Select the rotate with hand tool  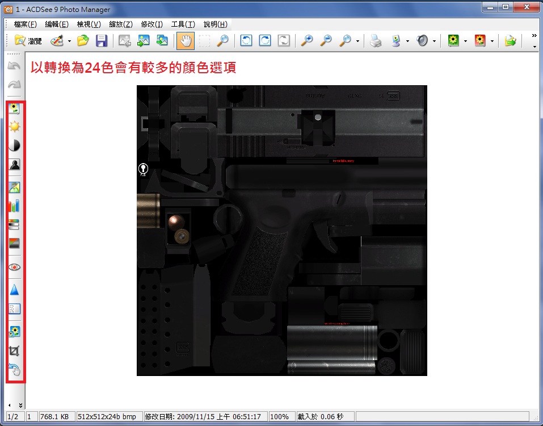coord(14,370)
